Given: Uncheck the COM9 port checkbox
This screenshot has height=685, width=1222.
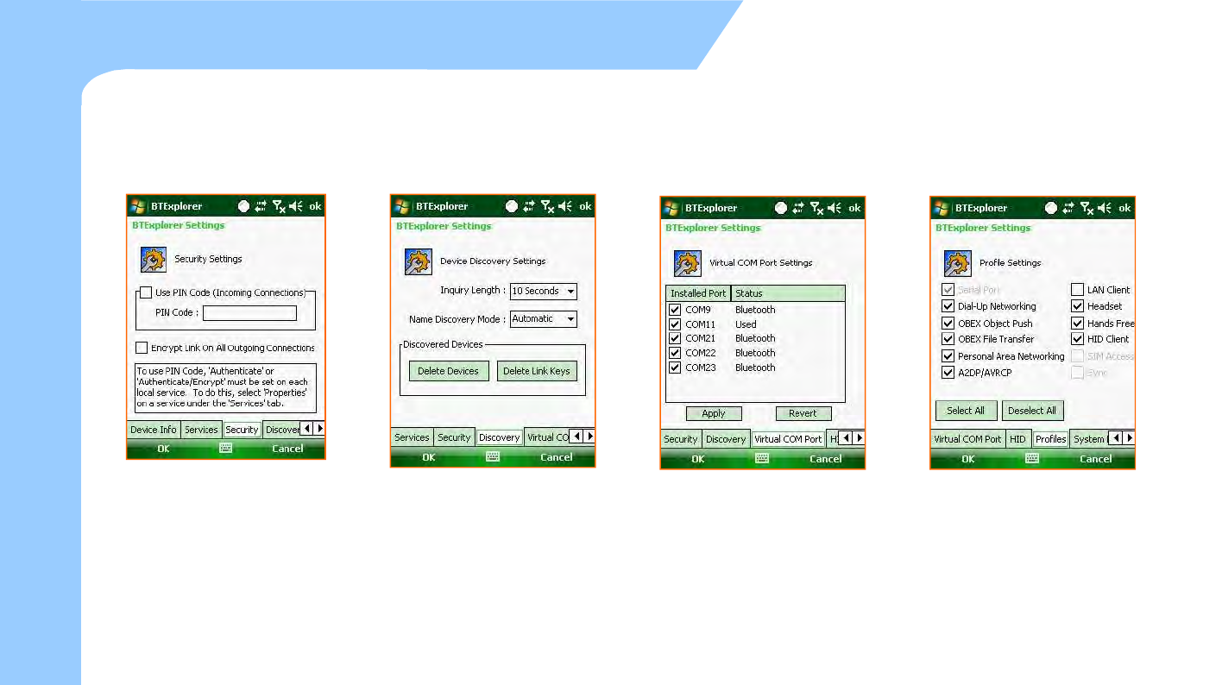Looking at the screenshot, I should 675,310.
